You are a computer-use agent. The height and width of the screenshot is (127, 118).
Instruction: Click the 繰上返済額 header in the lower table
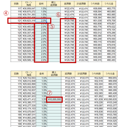pyautogui.click(x=54, y=74)
